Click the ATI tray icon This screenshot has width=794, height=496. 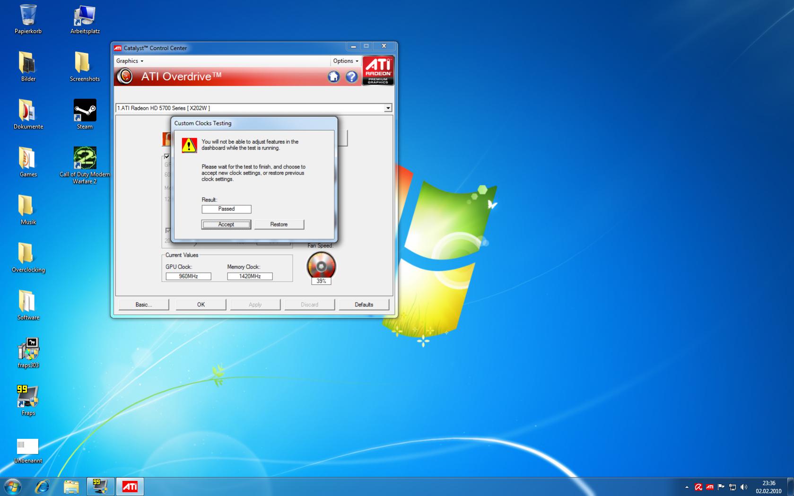pyautogui.click(x=709, y=487)
